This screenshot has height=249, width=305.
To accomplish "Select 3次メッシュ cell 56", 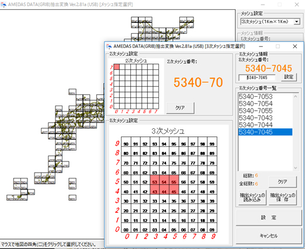I will [x=183, y=180].
